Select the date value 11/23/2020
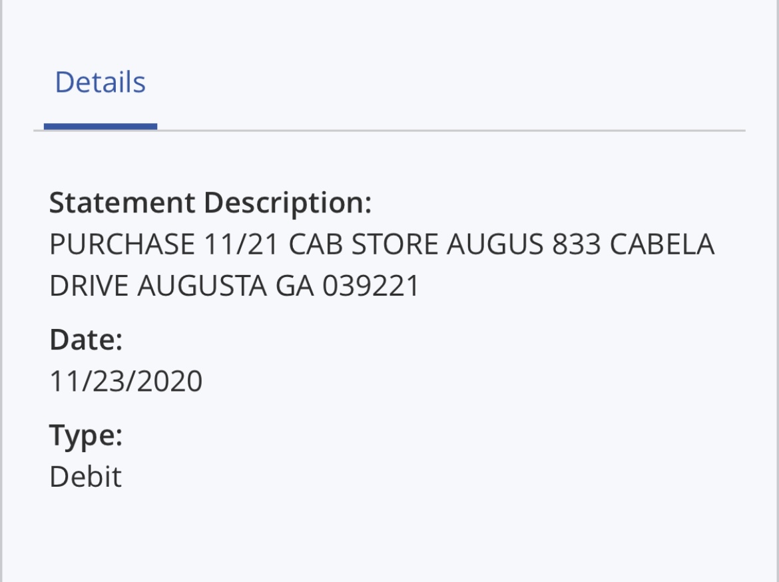The image size is (779, 582). [x=126, y=381]
